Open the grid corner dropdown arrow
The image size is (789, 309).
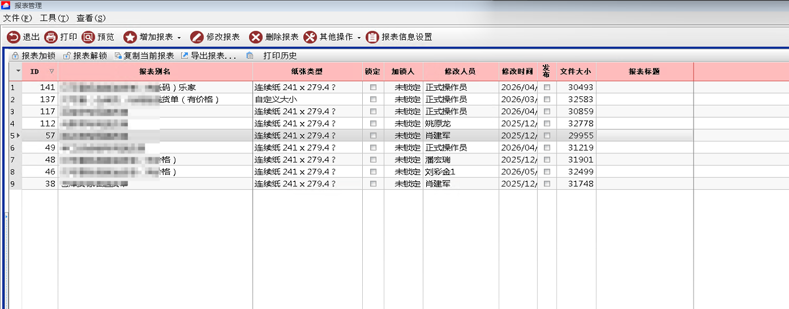pos(18,71)
